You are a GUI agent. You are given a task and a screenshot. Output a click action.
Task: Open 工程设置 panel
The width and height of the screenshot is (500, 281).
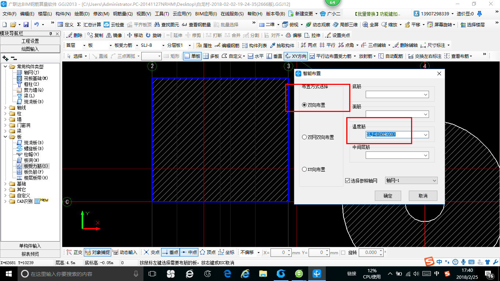30,41
